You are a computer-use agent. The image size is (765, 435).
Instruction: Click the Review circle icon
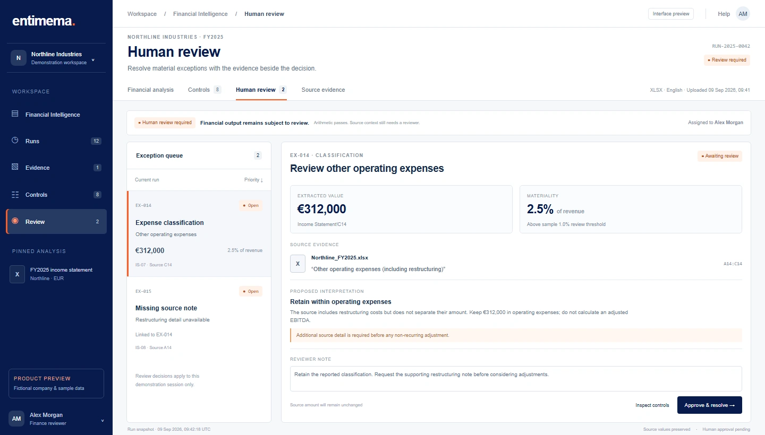[15, 221]
